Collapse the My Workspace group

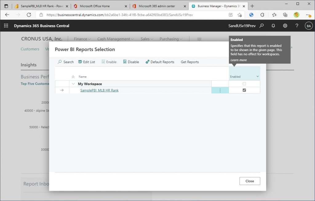(x=73, y=84)
